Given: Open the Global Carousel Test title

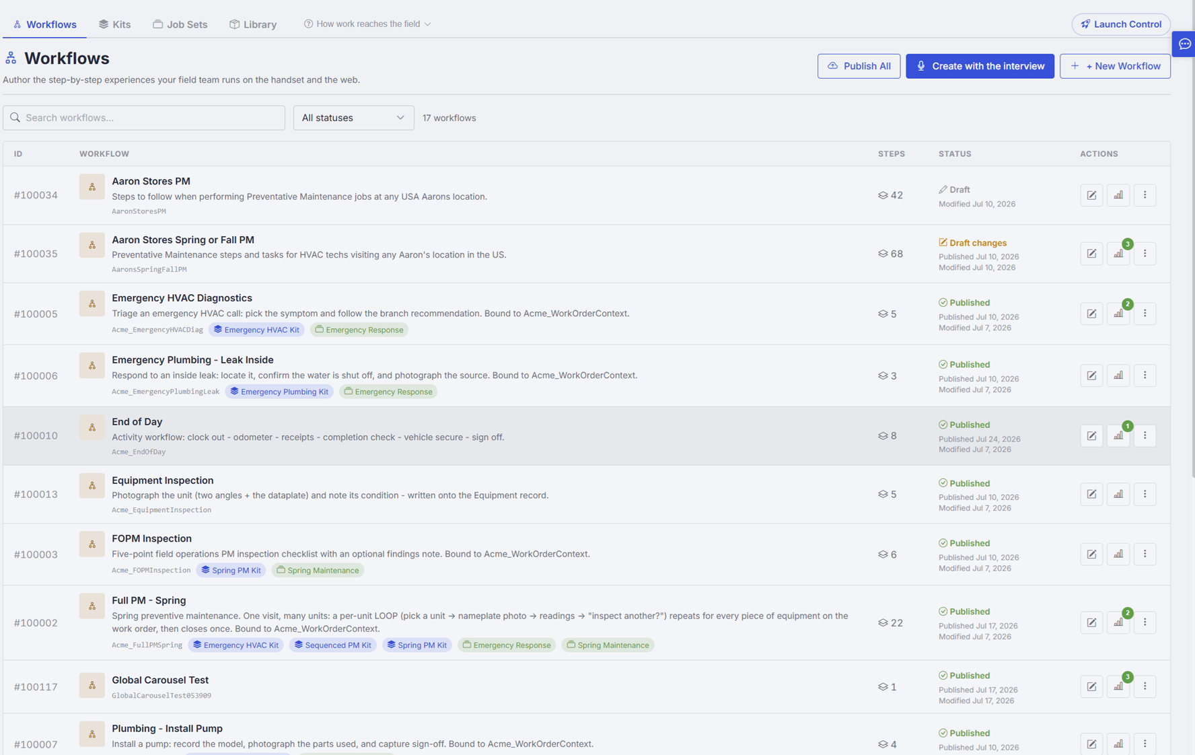Looking at the screenshot, I should coord(160,680).
